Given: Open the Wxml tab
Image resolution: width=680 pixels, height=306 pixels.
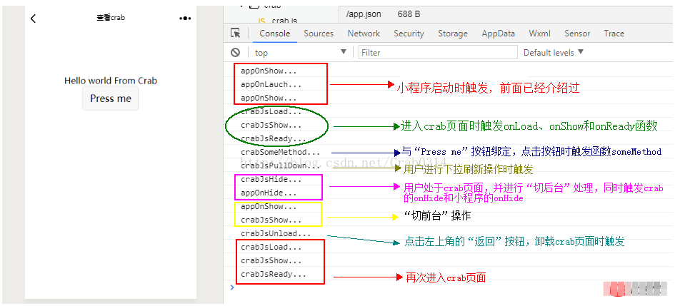Looking at the screenshot, I should coord(540,34).
